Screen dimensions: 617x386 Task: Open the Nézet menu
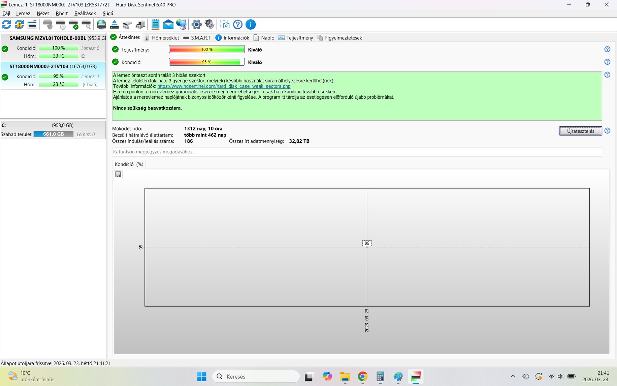point(43,13)
